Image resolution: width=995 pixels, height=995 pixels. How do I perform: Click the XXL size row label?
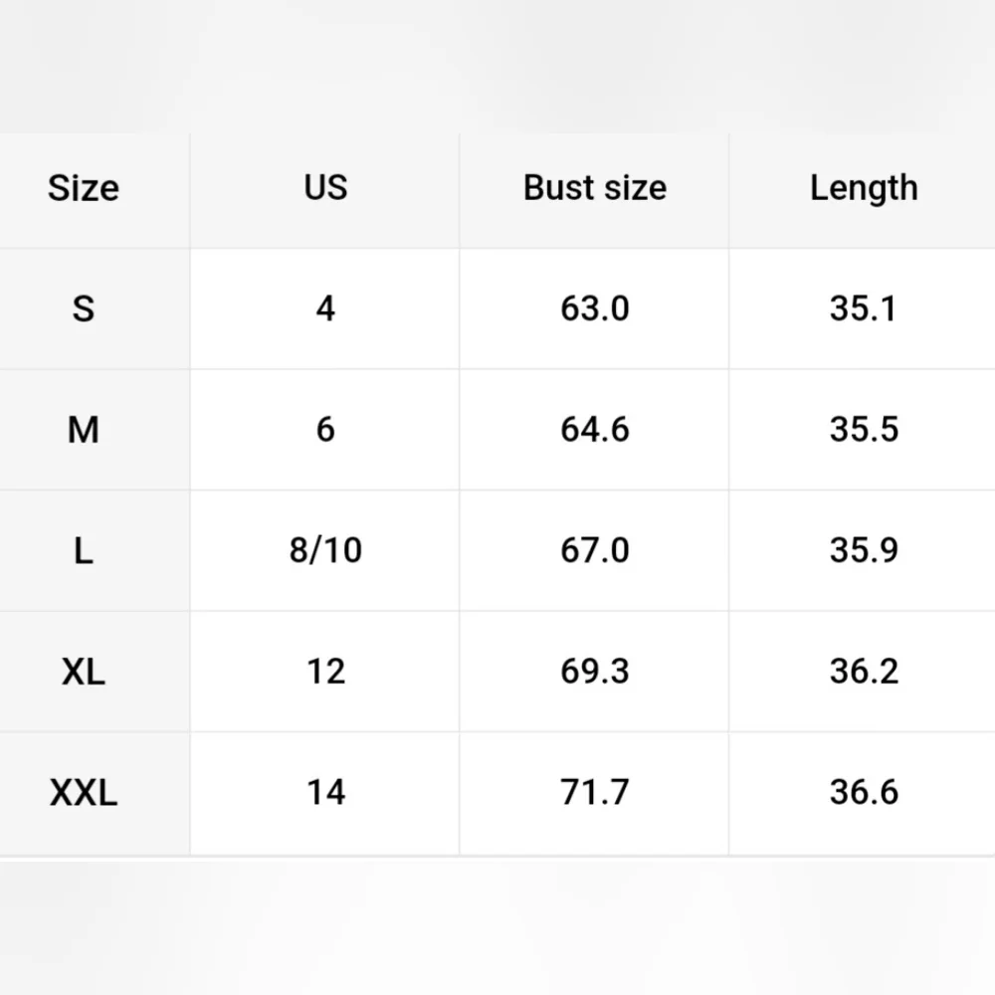[x=84, y=793]
